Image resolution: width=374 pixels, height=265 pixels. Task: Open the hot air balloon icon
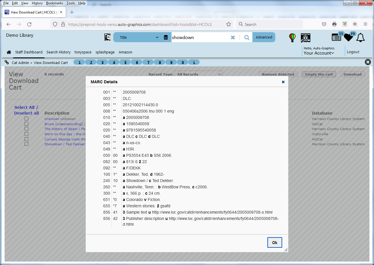[x=292, y=38]
